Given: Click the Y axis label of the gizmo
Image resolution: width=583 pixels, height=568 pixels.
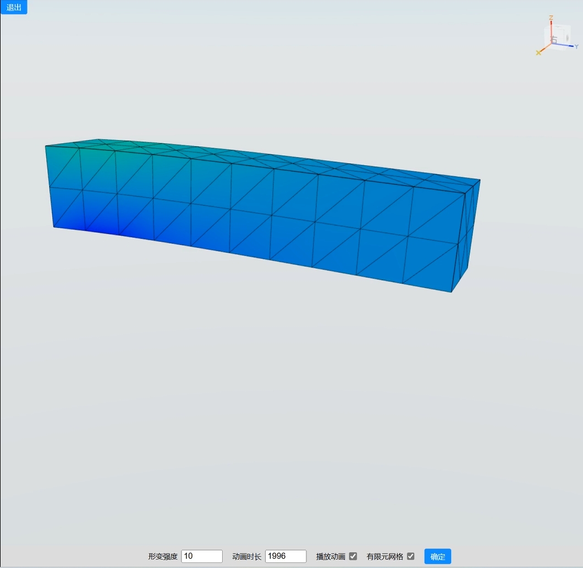Looking at the screenshot, I should pyautogui.click(x=576, y=47).
